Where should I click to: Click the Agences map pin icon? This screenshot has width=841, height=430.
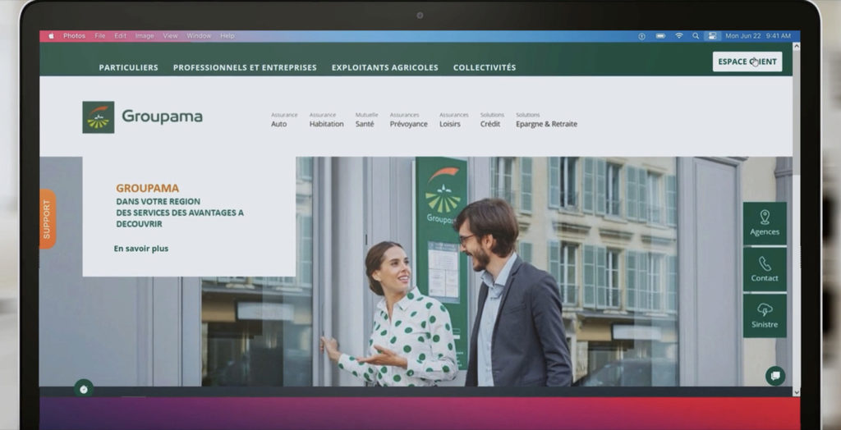click(765, 217)
